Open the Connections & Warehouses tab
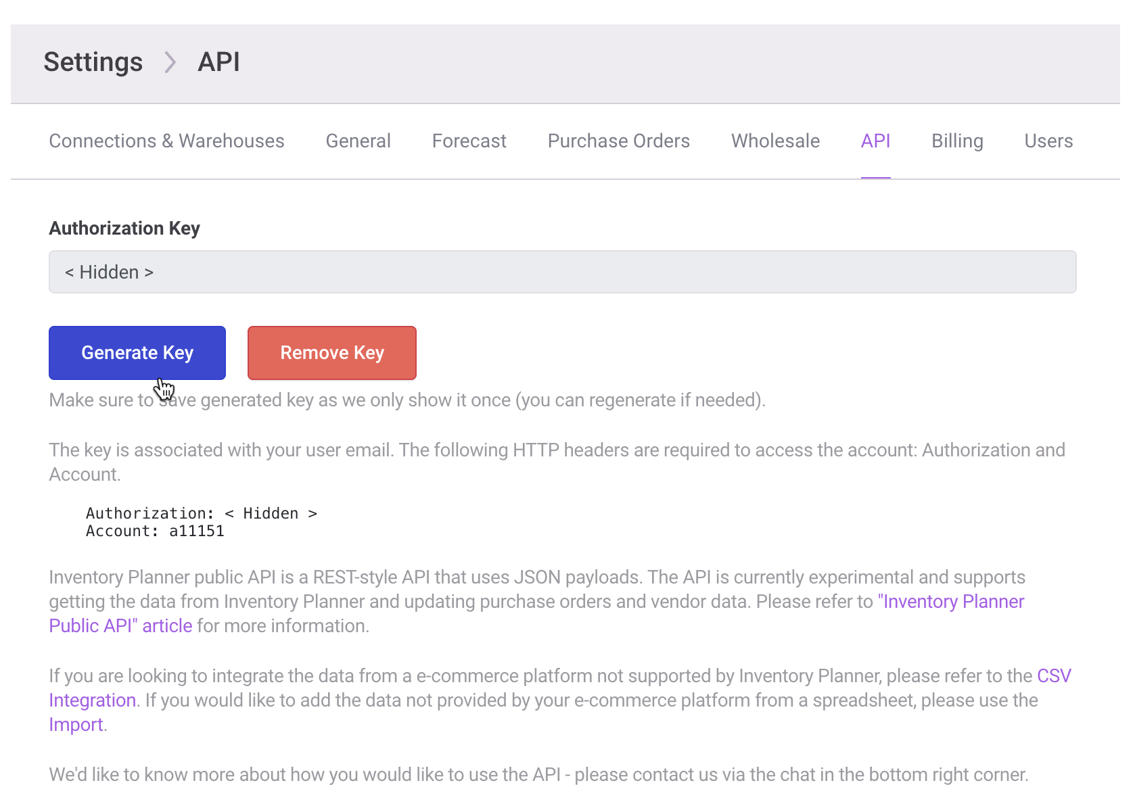1135x810 pixels. (166, 141)
